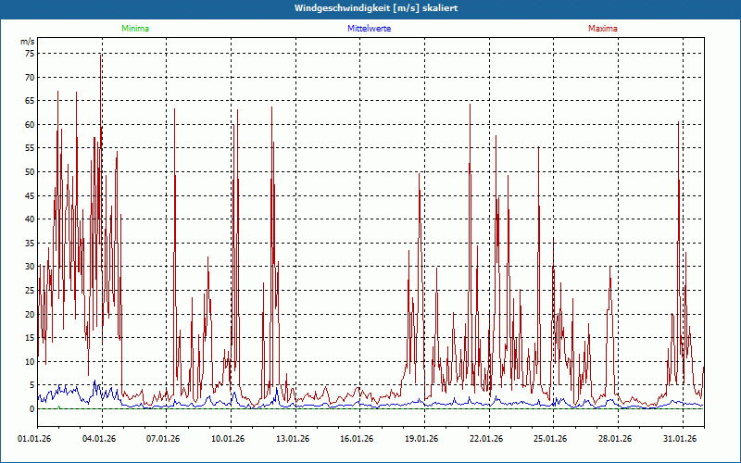Click the 75 y-axis value
This screenshot has height=463, width=741.
click(x=30, y=54)
